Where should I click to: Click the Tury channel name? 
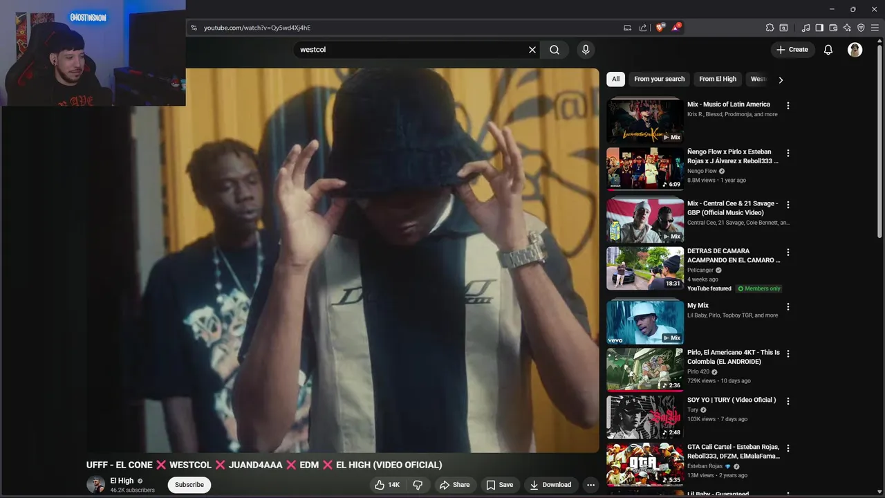click(693, 409)
